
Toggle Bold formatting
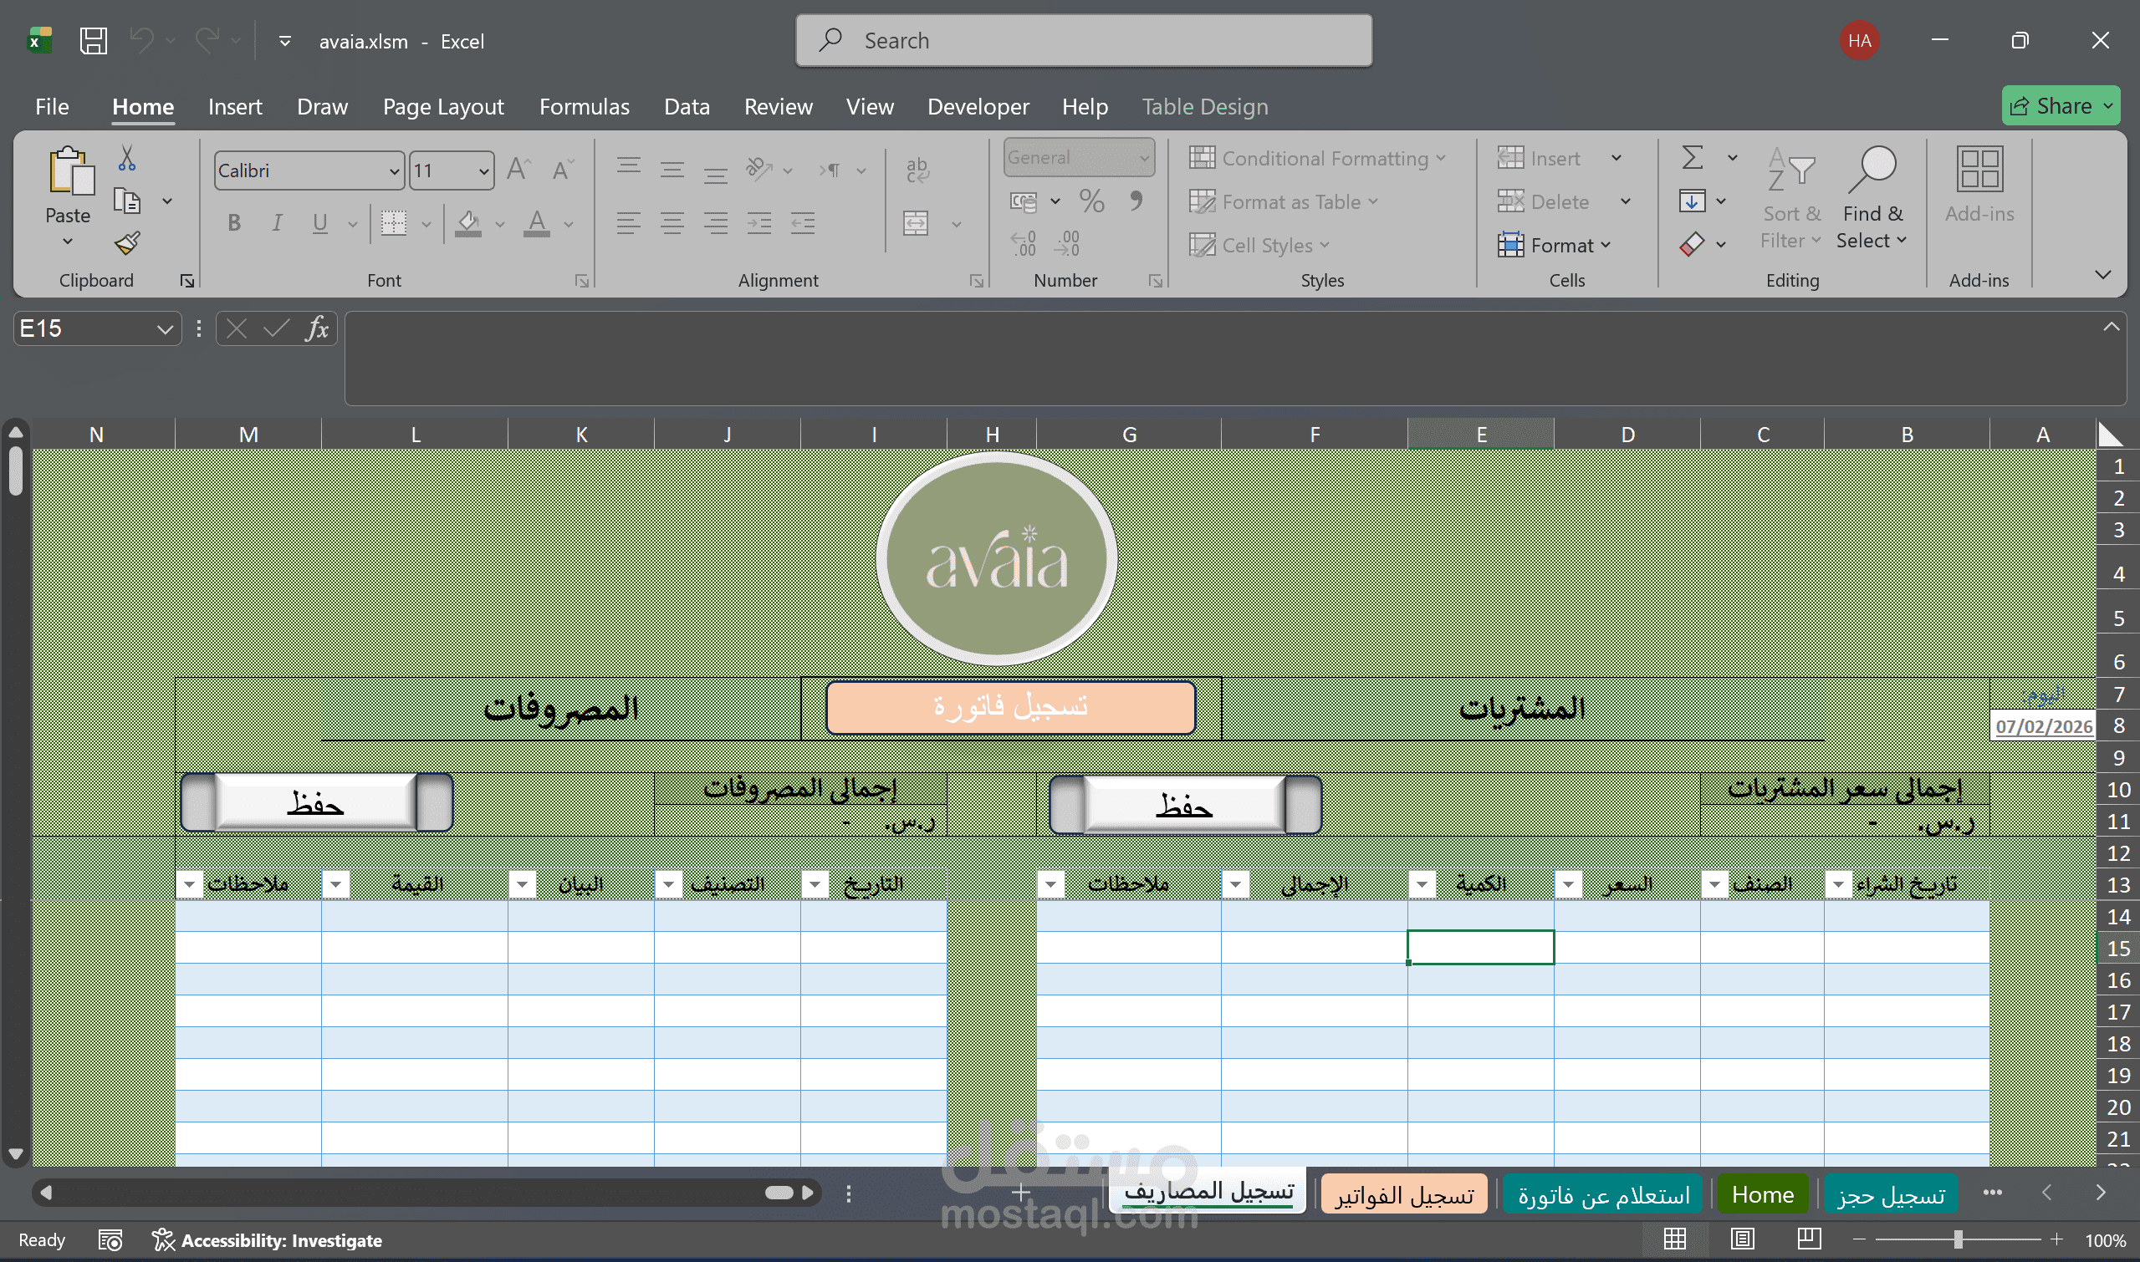point(234,224)
